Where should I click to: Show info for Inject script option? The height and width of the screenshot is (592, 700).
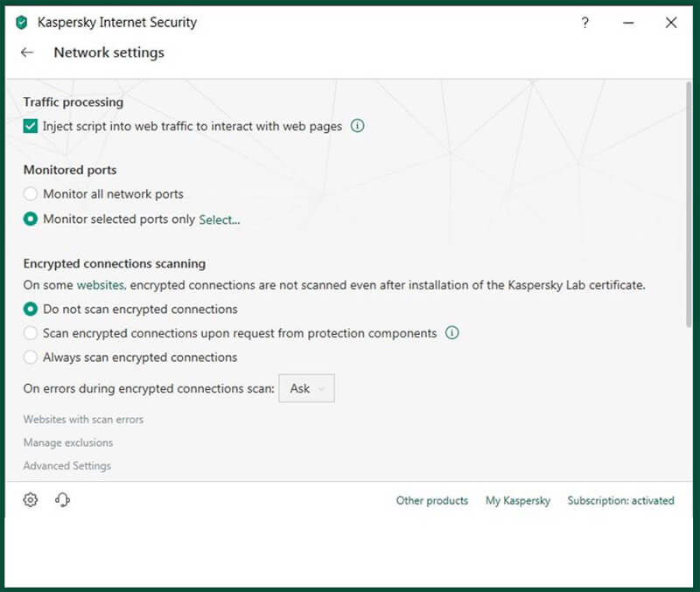click(x=357, y=126)
